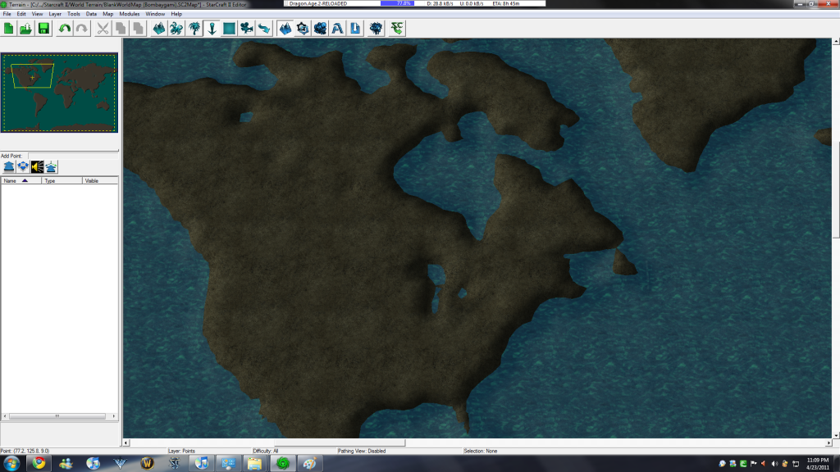840x472 pixels.
Task: Click the viewport vertical scrollbar thumb
Action: click(836, 190)
